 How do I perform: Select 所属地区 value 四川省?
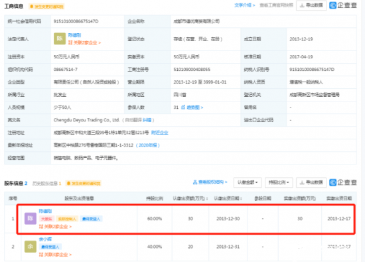(180, 95)
